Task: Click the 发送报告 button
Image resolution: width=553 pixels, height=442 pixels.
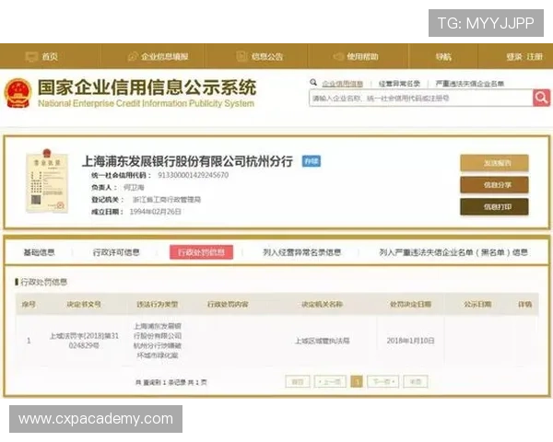Action: pos(494,163)
